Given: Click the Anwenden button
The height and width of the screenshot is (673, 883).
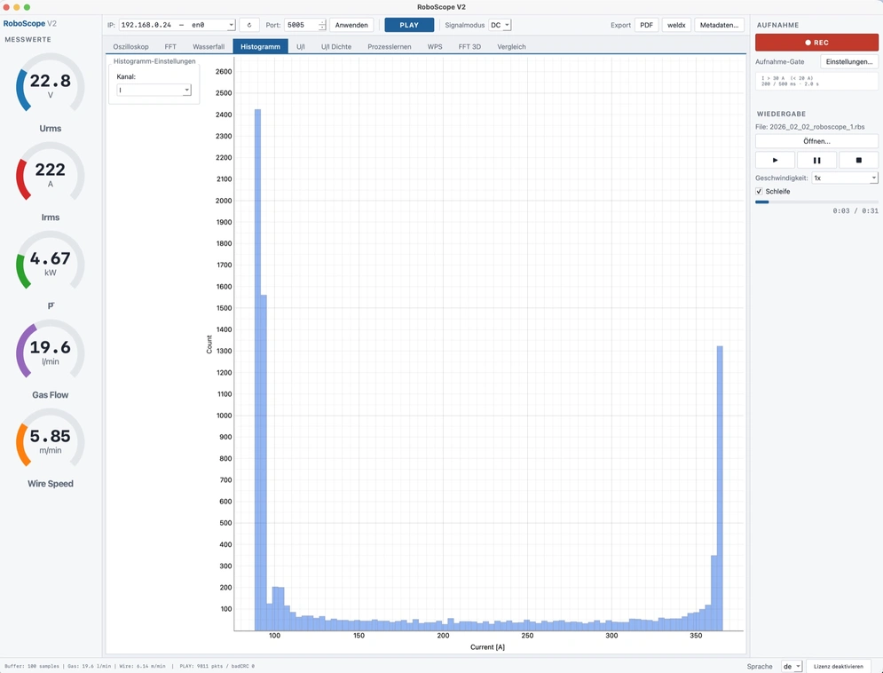Looking at the screenshot, I should click(351, 26).
